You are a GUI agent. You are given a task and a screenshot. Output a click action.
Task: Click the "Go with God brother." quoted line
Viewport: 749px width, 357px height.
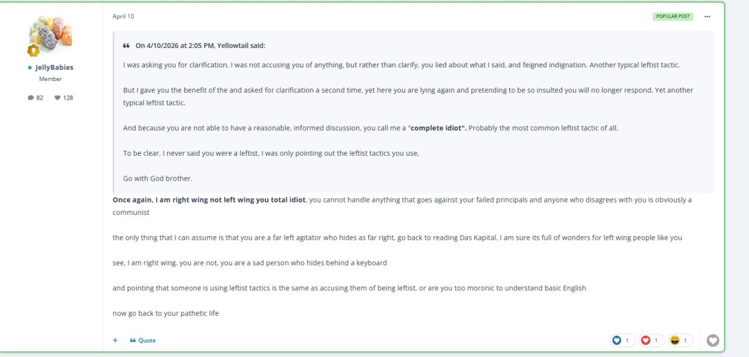pyautogui.click(x=158, y=178)
